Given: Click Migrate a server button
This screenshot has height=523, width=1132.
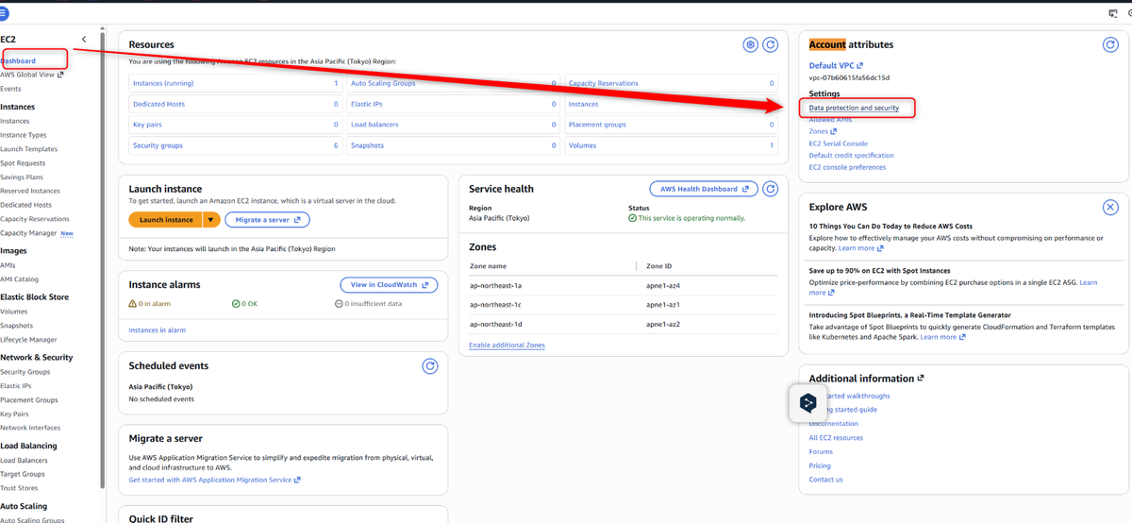Looking at the screenshot, I should tap(267, 219).
